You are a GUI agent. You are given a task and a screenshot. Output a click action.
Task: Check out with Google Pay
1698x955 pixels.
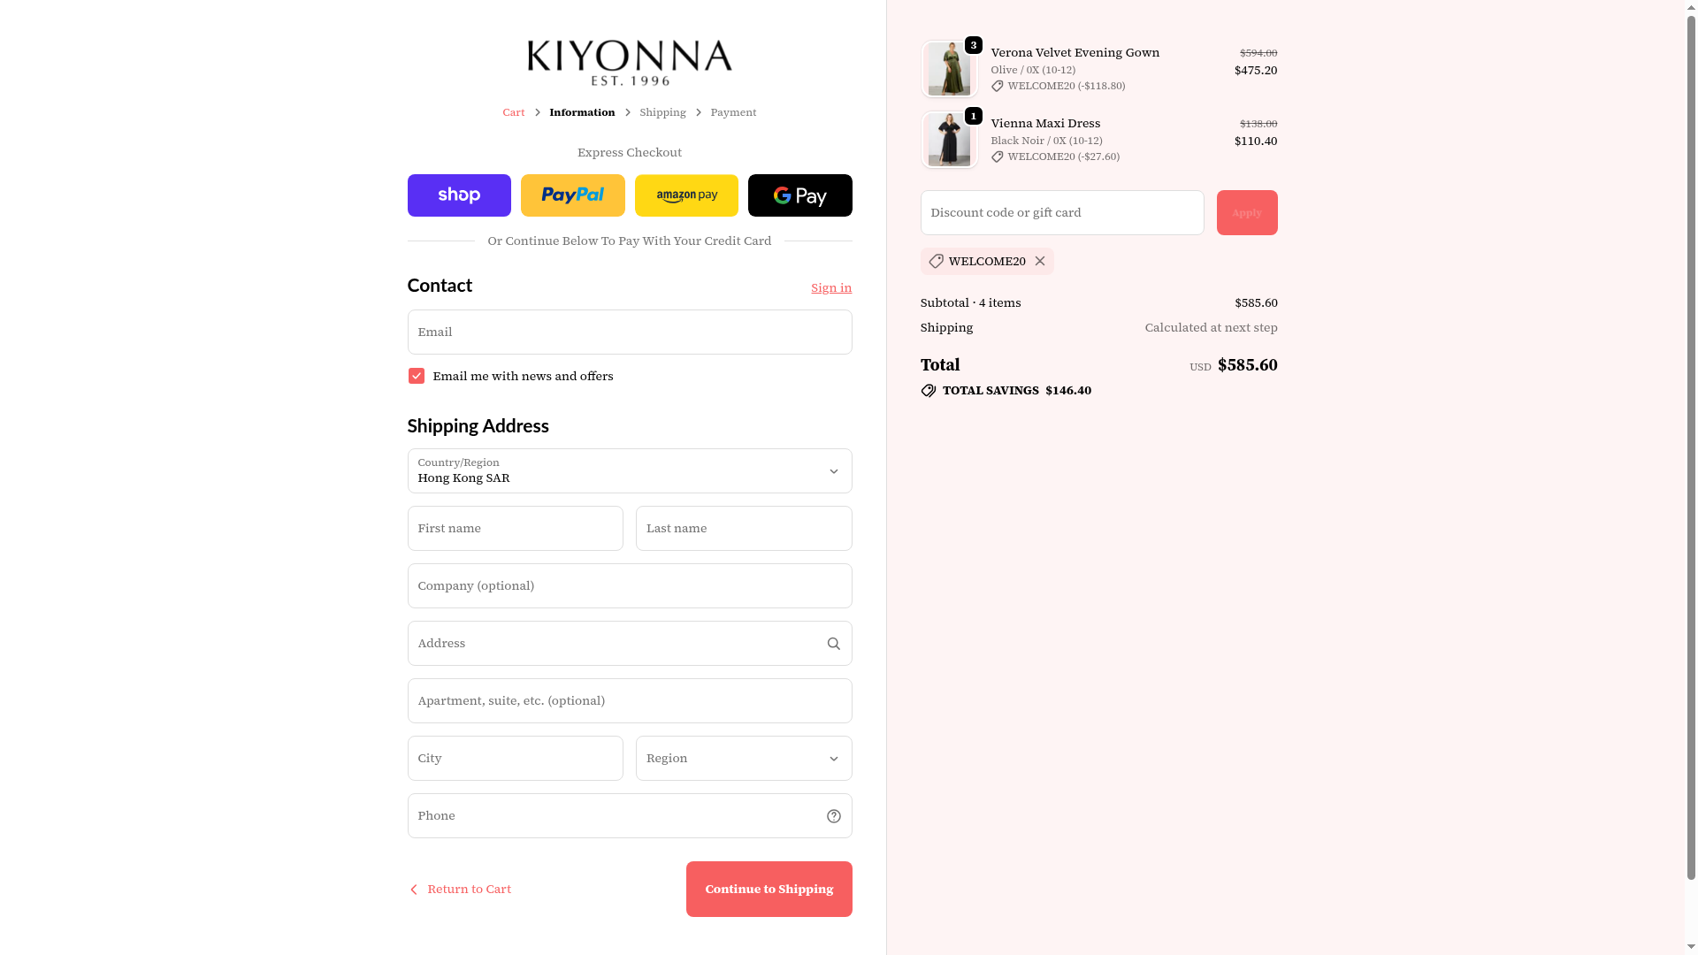tap(799, 195)
